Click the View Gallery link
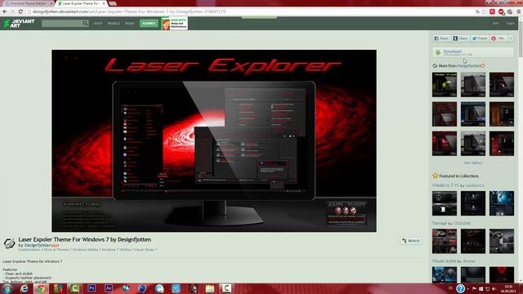The height and width of the screenshot is (294, 523). coord(473,163)
